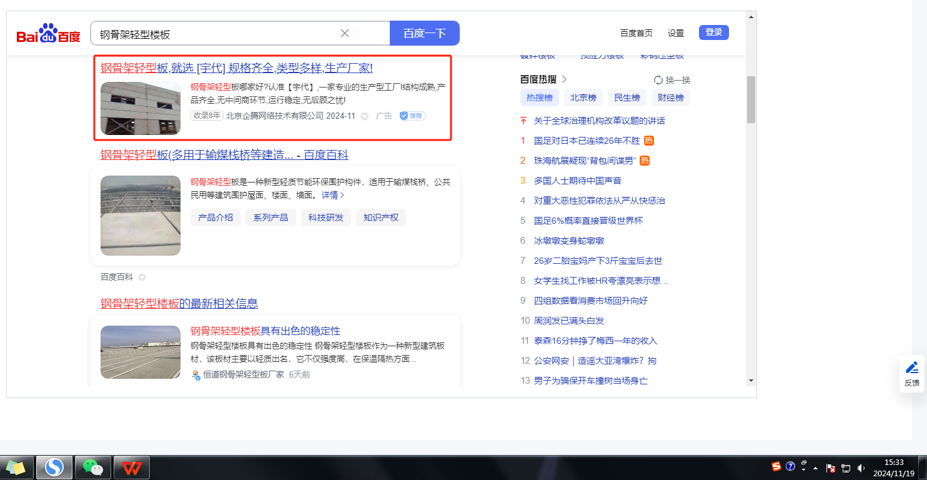The image size is (927, 480).
Task: Show hidden system tray icons
Action: 815,467
